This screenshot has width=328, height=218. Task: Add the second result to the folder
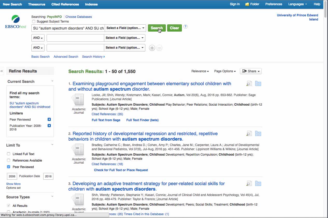coord(258,133)
